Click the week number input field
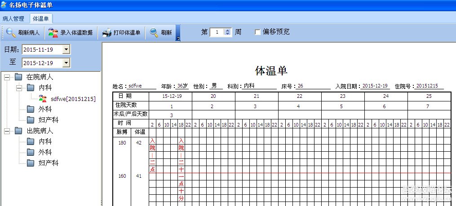 (217, 32)
